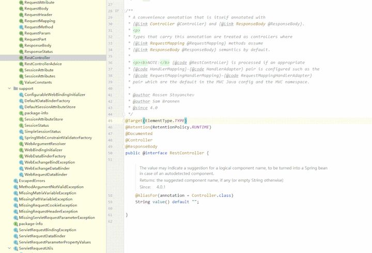The image size is (372, 253).
Task: Click the RestController annotation icon in tree
Action: point(21,58)
